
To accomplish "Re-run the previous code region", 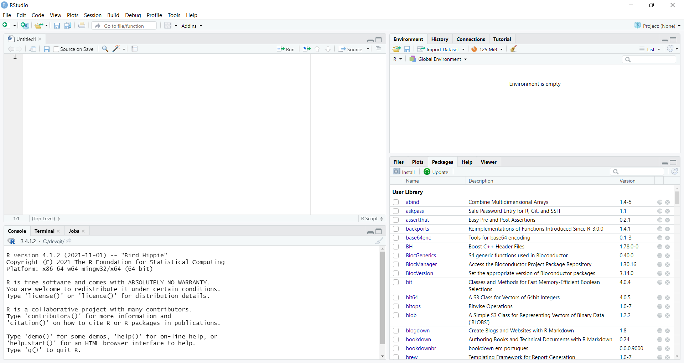I will click(307, 49).
